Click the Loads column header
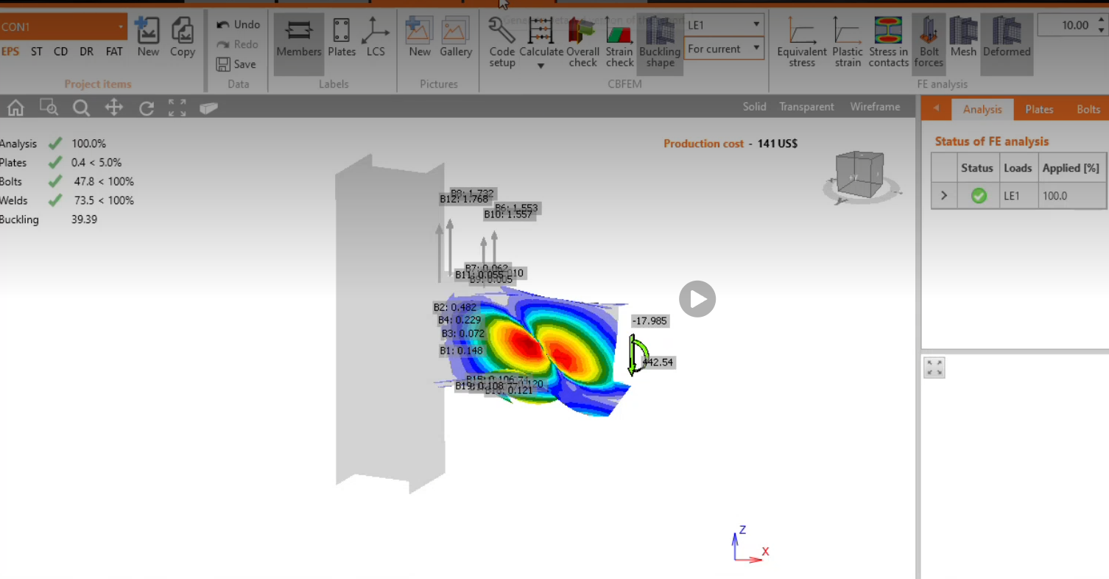Screen dimensions: 1109x579 [x=1017, y=168]
